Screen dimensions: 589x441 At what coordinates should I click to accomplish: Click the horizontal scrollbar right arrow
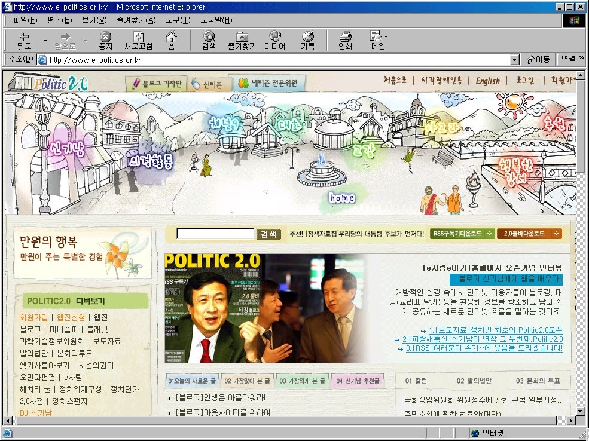(x=571, y=421)
